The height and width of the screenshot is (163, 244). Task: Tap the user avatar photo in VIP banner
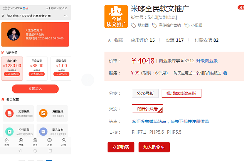pos(14,34)
